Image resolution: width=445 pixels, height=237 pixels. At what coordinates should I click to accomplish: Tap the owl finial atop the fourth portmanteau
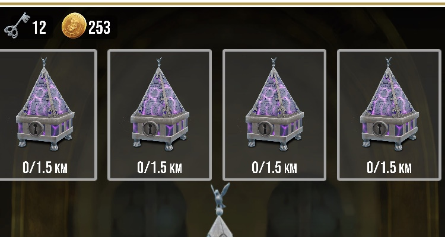tap(388, 62)
